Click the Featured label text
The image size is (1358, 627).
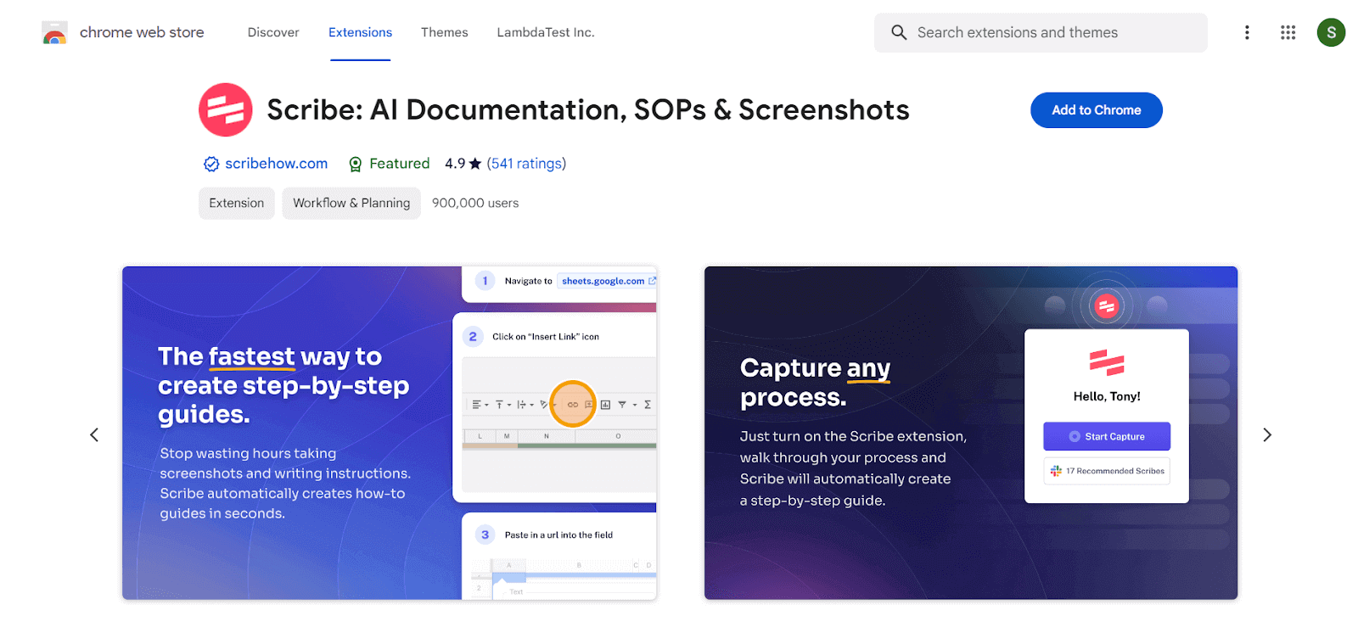point(400,164)
